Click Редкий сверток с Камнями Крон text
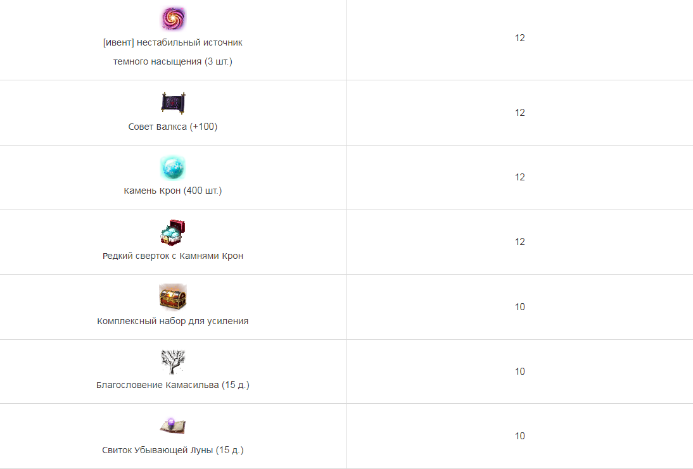Image resolution: width=693 pixels, height=469 pixels. [x=173, y=256]
